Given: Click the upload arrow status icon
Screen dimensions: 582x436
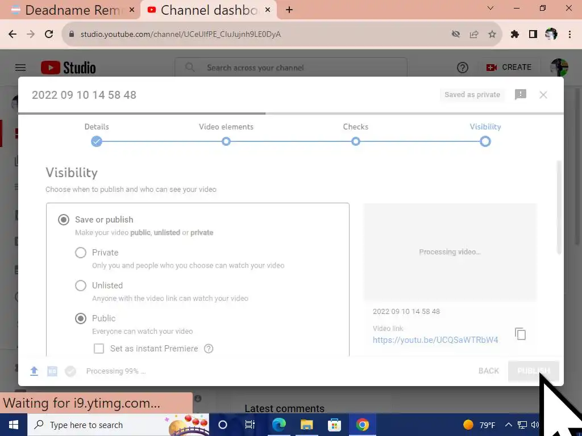Looking at the screenshot, I should point(34,371).
